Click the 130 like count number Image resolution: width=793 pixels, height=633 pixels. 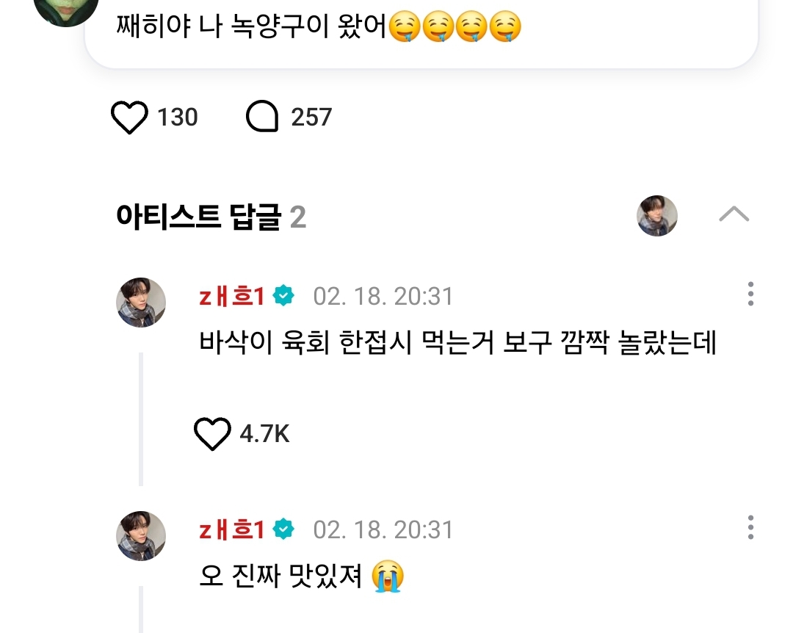click(x=178, y=117)
